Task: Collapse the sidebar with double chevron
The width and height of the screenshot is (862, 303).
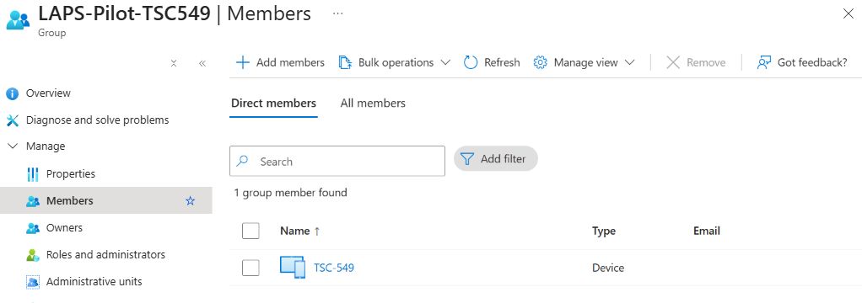Action: [202, 63]
